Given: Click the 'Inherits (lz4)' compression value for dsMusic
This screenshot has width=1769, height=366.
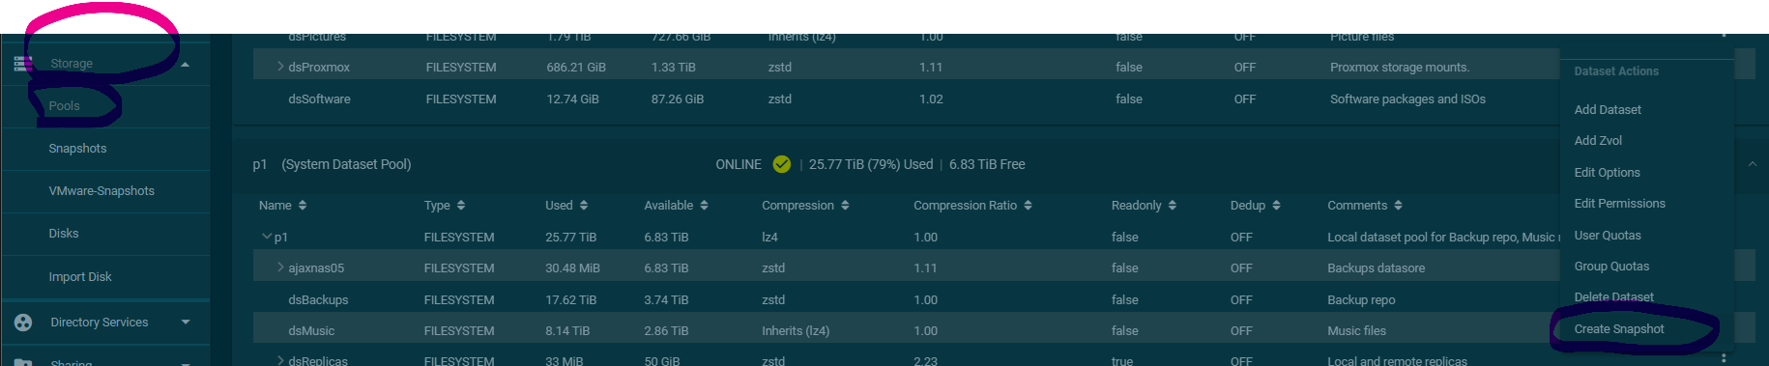Looking at the screenshot, I should coord(796,331).
